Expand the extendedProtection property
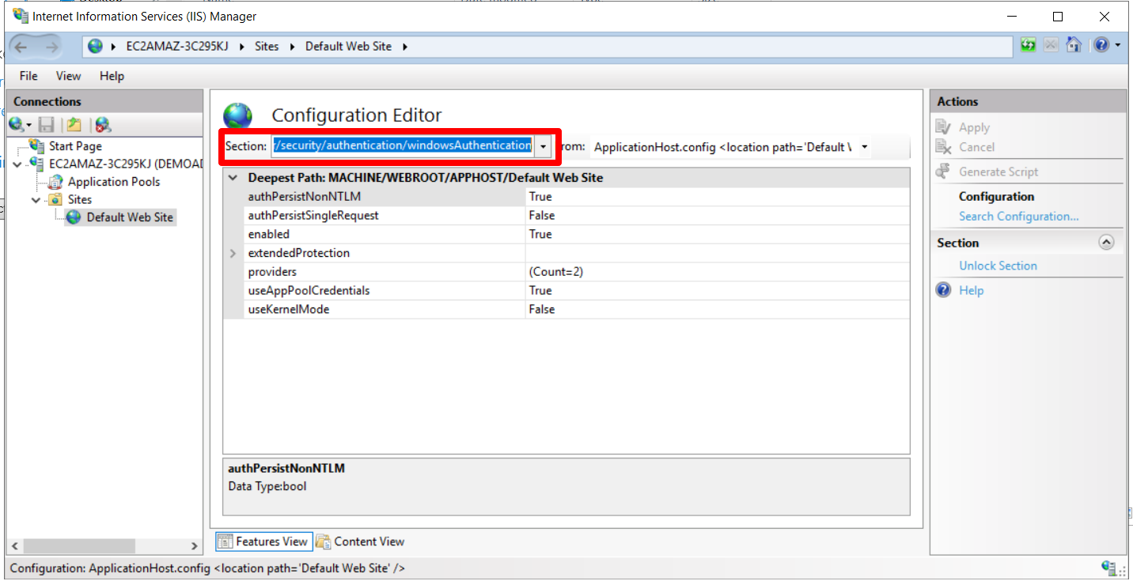 233,253
